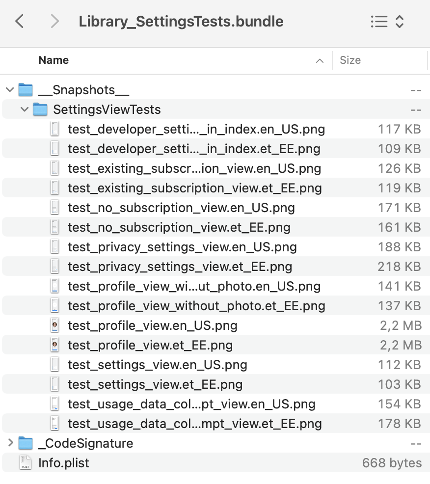
Task: Click the test_profile_view.en_US.png thumbnail icon
Action: (x=54, y=325)
